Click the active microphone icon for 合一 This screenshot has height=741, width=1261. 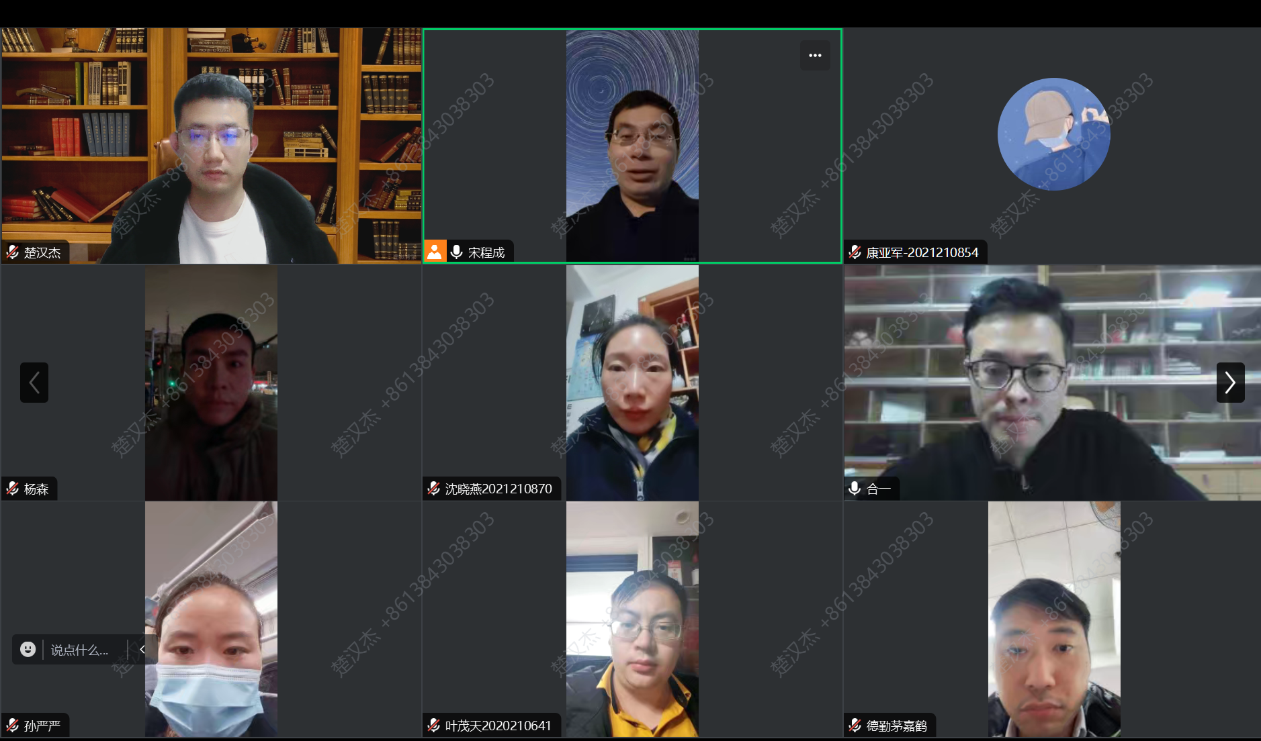[855, 489]
